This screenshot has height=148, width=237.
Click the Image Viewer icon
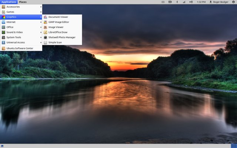pyautogui.click(x=45, y=27)
